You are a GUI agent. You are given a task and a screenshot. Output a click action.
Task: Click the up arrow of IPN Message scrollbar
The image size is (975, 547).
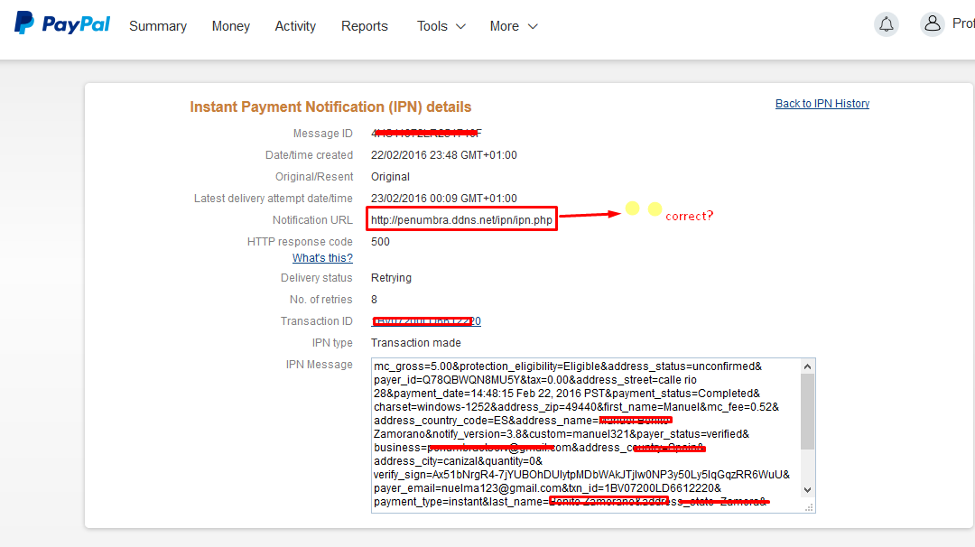(x=807, y=366)
